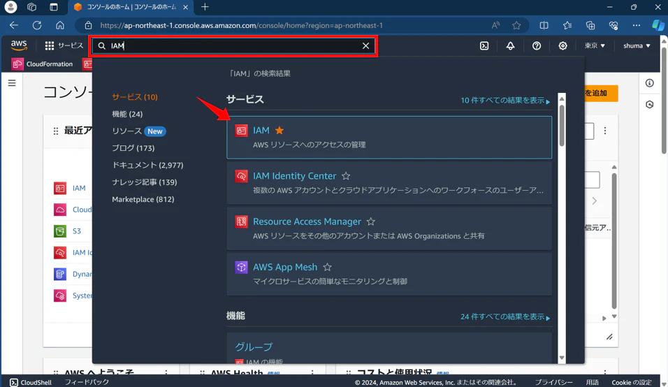The height and width of the screenshot is (387, 668).
Task: Select the Resources New filter
Action: pyautogui.click(x=139, y=131)
